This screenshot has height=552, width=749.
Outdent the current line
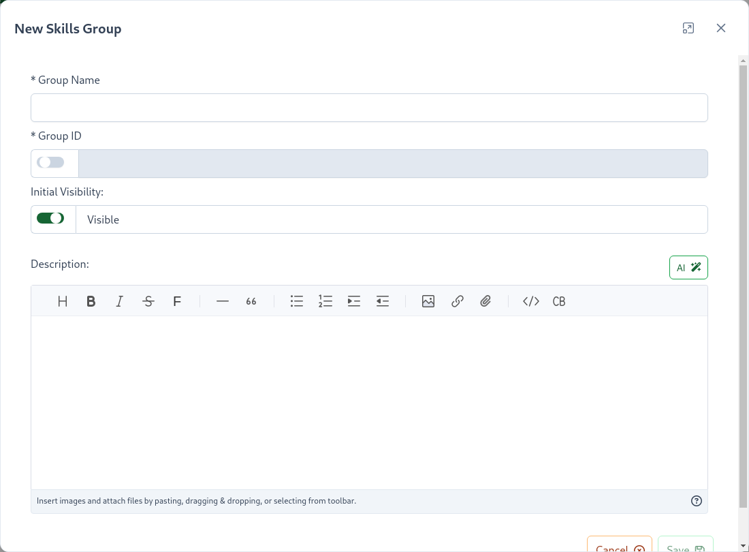point(383,301)
